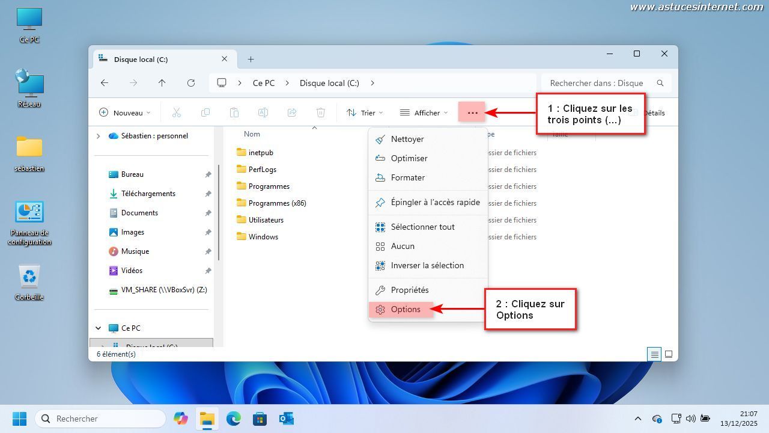
Task: Select Propriétés menu entry
Action: (409, 290)
